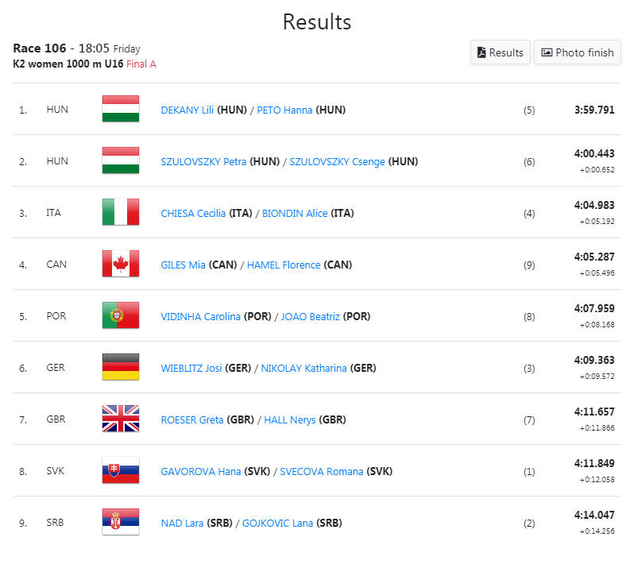Open CHIESA Cecilia athlete link
The image size is (626, 572).
tap(193, 214)
